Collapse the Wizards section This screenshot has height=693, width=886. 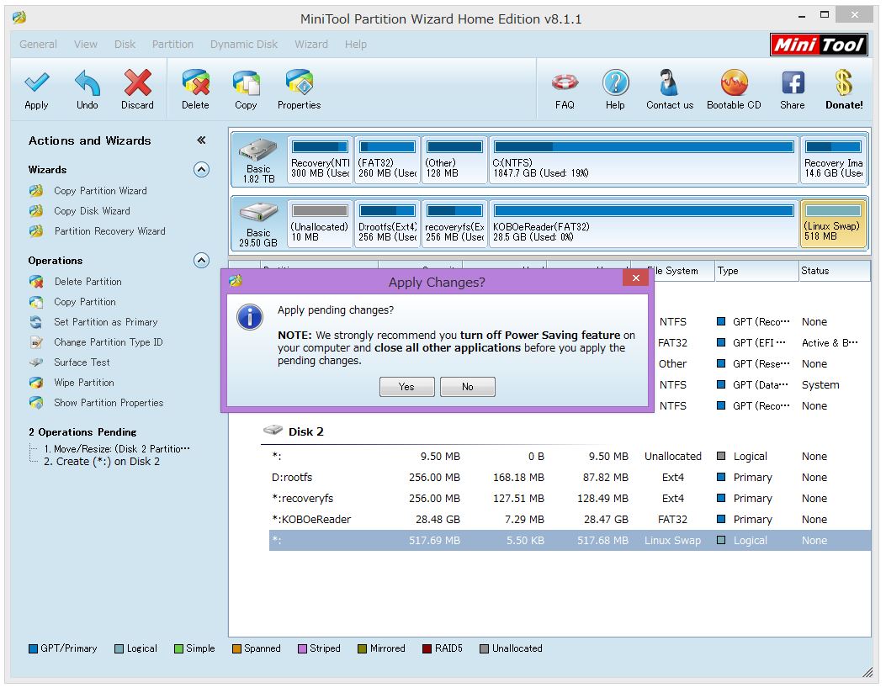click(x=201, y=169)
